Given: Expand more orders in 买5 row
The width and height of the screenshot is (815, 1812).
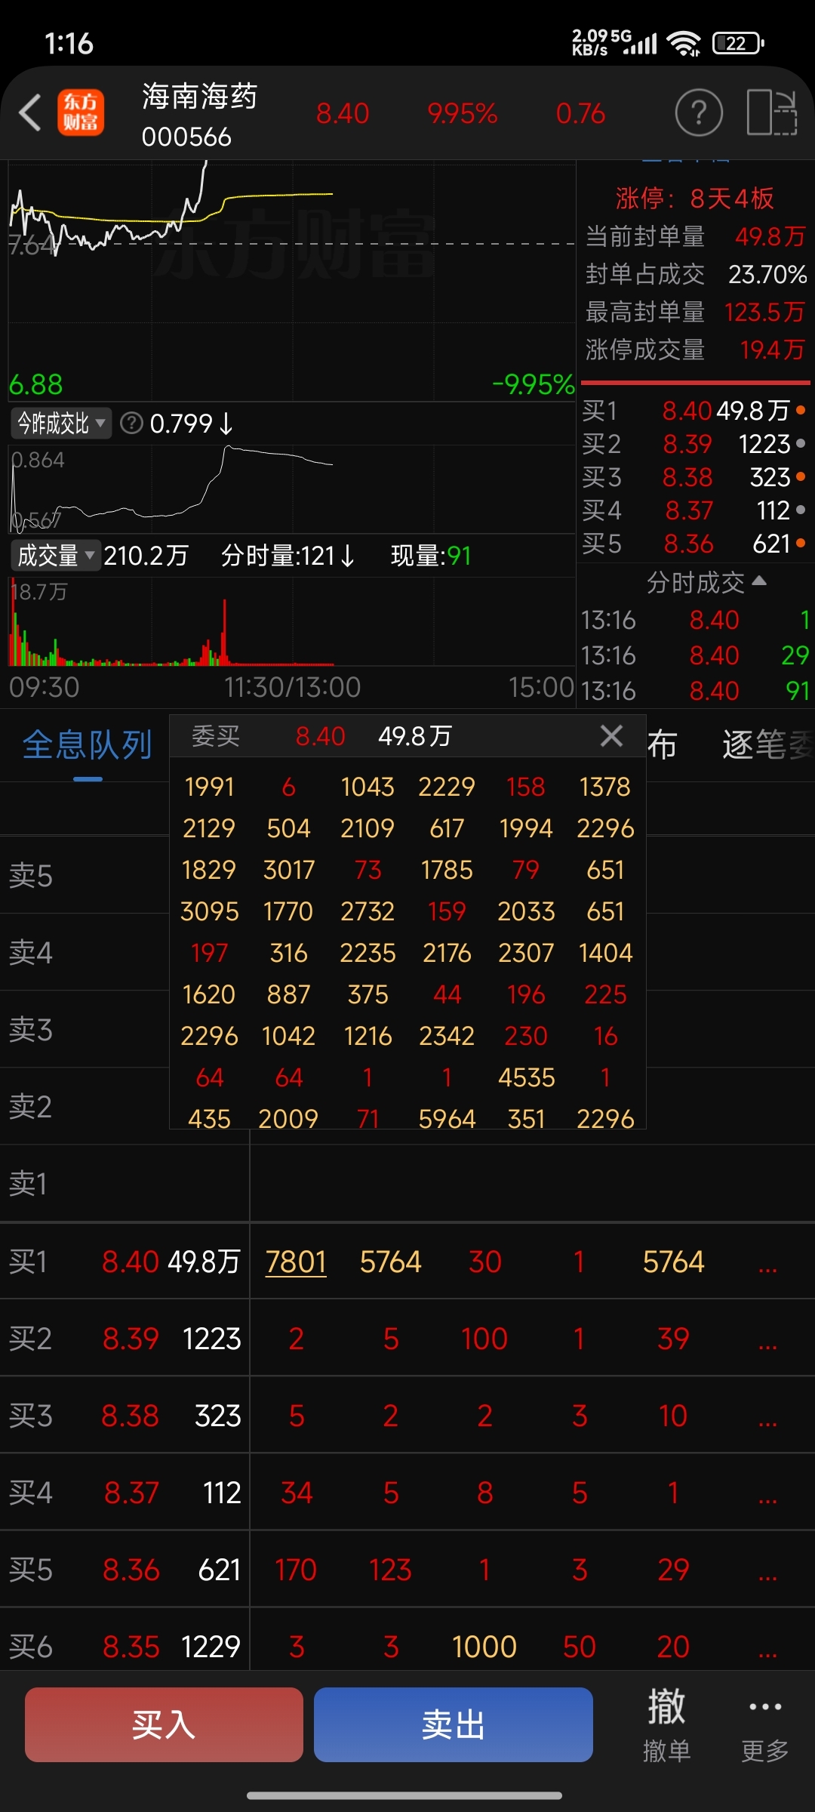Looking at the screenshot, I should (767, 1570).
